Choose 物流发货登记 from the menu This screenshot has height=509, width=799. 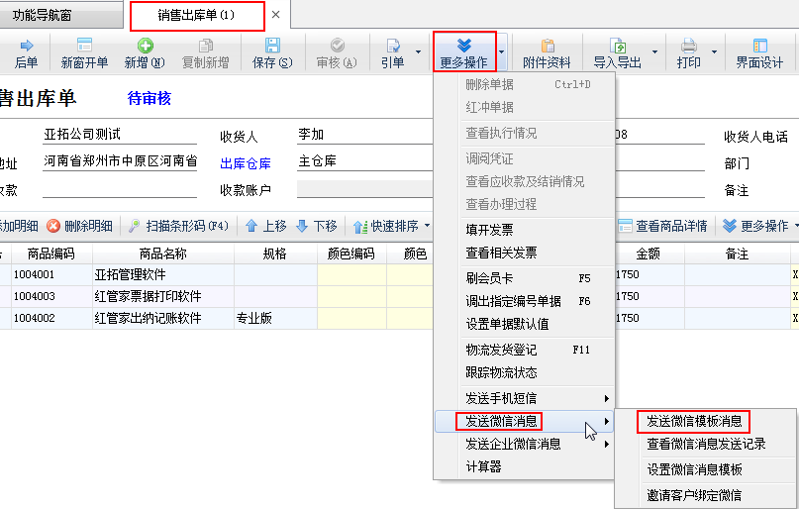coord(501,350)
